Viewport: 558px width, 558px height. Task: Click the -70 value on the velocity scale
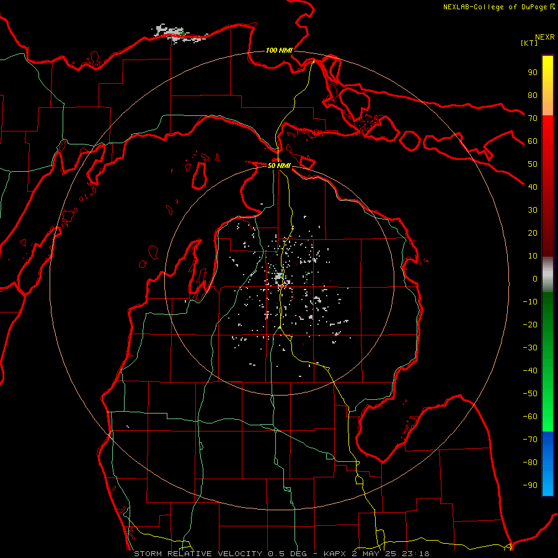(530, 440)
